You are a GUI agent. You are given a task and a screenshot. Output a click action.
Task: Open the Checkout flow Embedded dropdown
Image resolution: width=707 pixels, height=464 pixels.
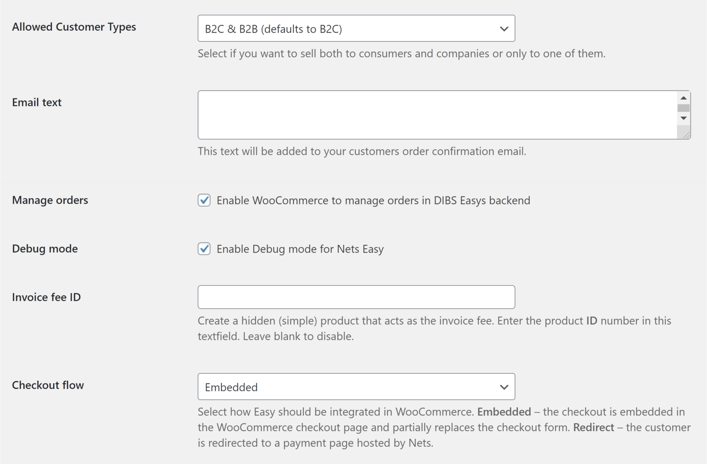coord(349,387)
